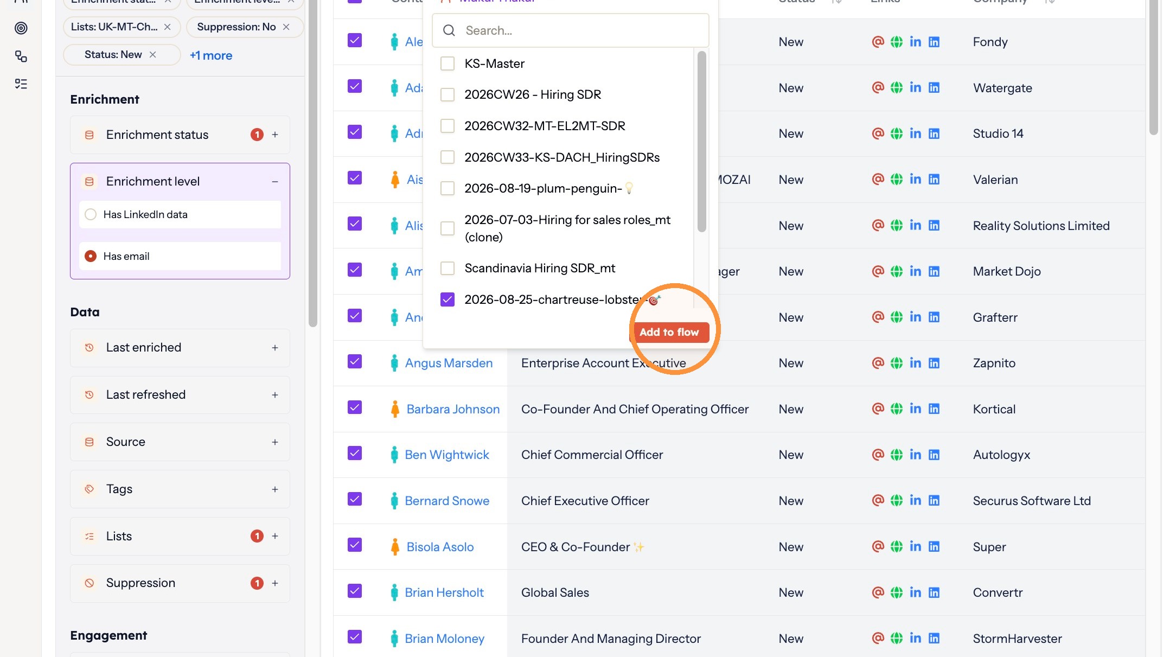Expand the Last refreshed filter
Image resolution: width=1176 pixels, height=657 pixels.
(x=275, y=395)
